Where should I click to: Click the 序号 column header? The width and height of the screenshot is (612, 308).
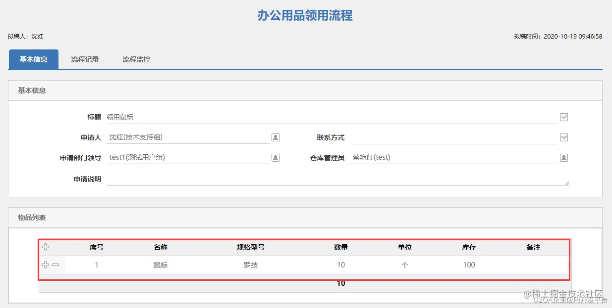[97, 247]
